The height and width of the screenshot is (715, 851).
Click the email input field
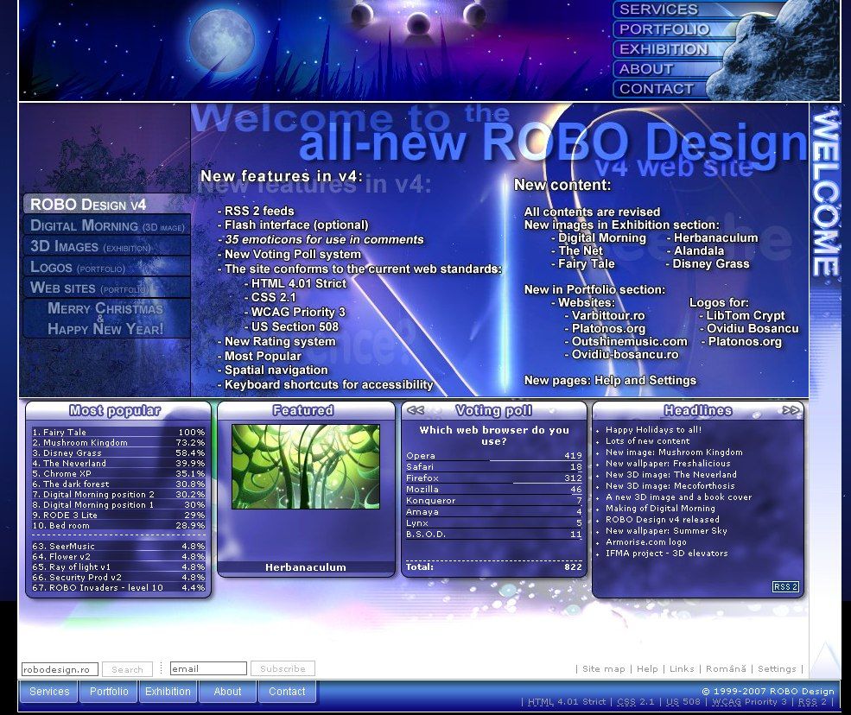(x=208, y=669)
